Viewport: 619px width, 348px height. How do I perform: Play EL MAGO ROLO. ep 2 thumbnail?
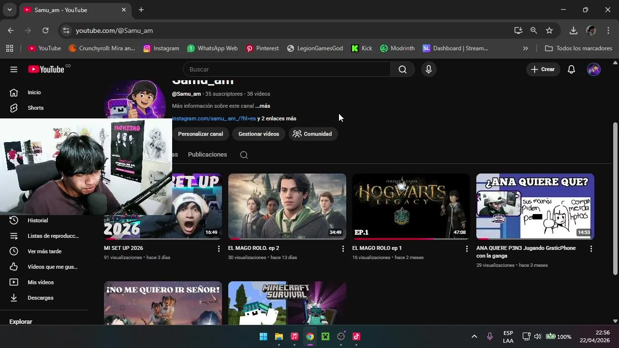[287, 206]
